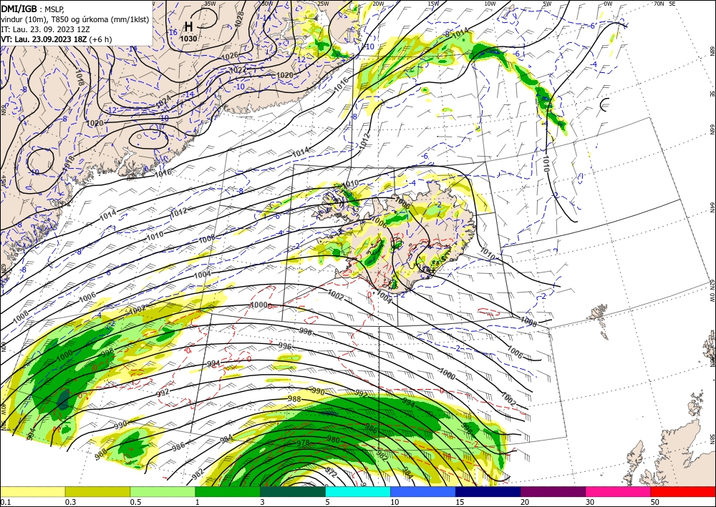Click the 'H' high-pressure marker over Greenland
The width and height of the screenshot is (716, 507).
[x=188, y=26]
